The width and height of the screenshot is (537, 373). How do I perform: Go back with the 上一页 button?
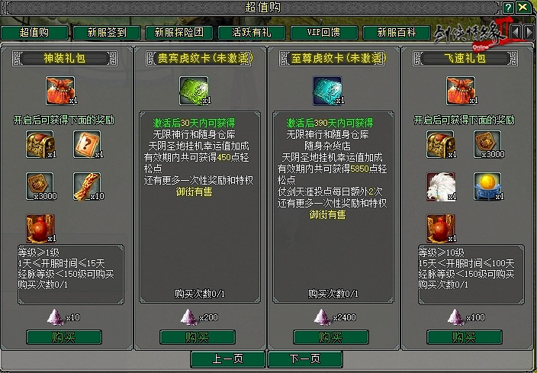(228, 359)
